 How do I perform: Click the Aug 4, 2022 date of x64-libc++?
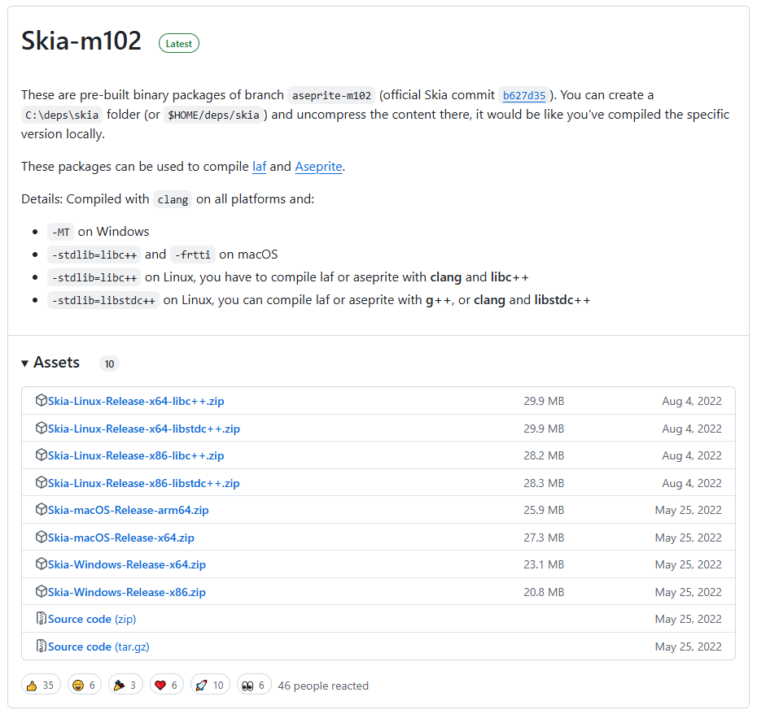[x=691, y=401]
